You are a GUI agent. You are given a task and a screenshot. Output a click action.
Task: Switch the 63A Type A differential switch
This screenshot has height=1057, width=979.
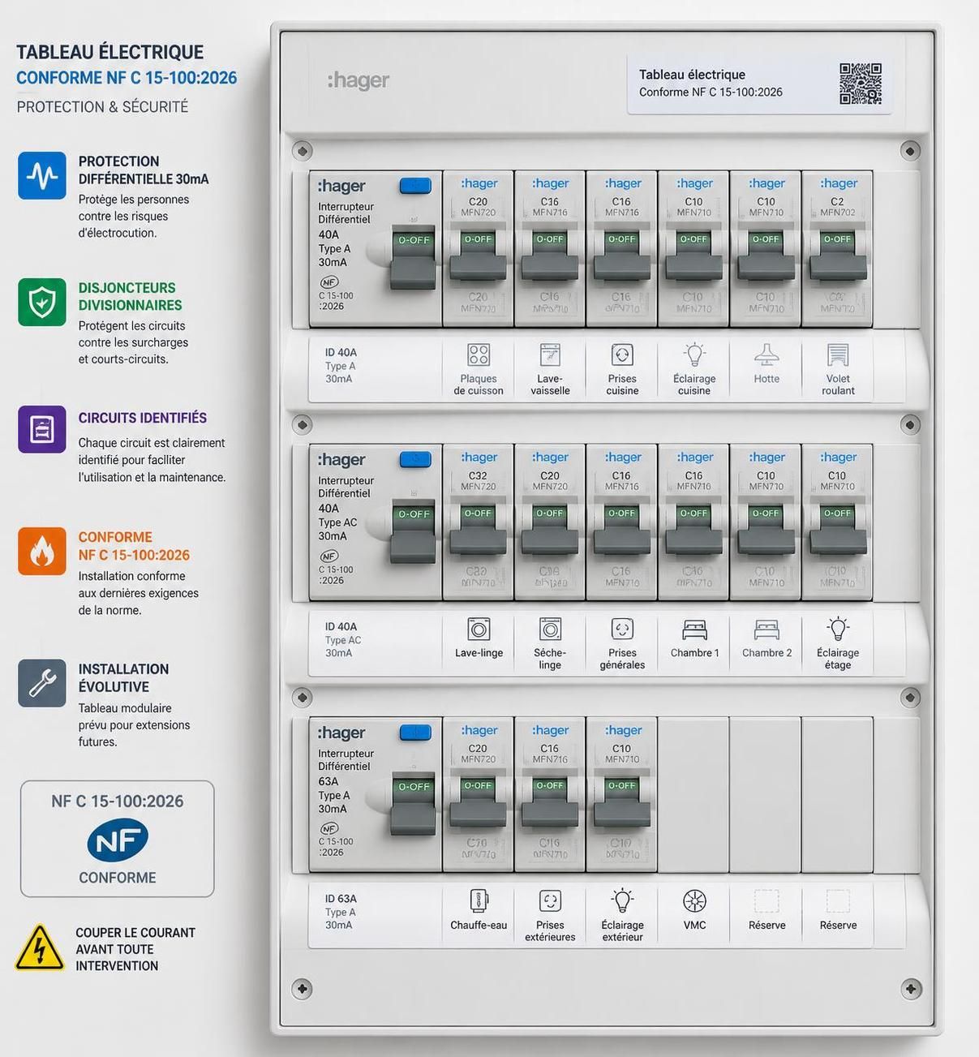pyautogui.click(x=413, y=807)
